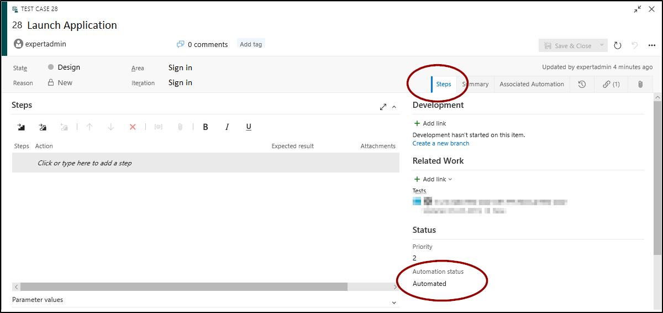Click the Create a new branch link
The height and width of the screenshot is (313, 663).
[440, 143]
